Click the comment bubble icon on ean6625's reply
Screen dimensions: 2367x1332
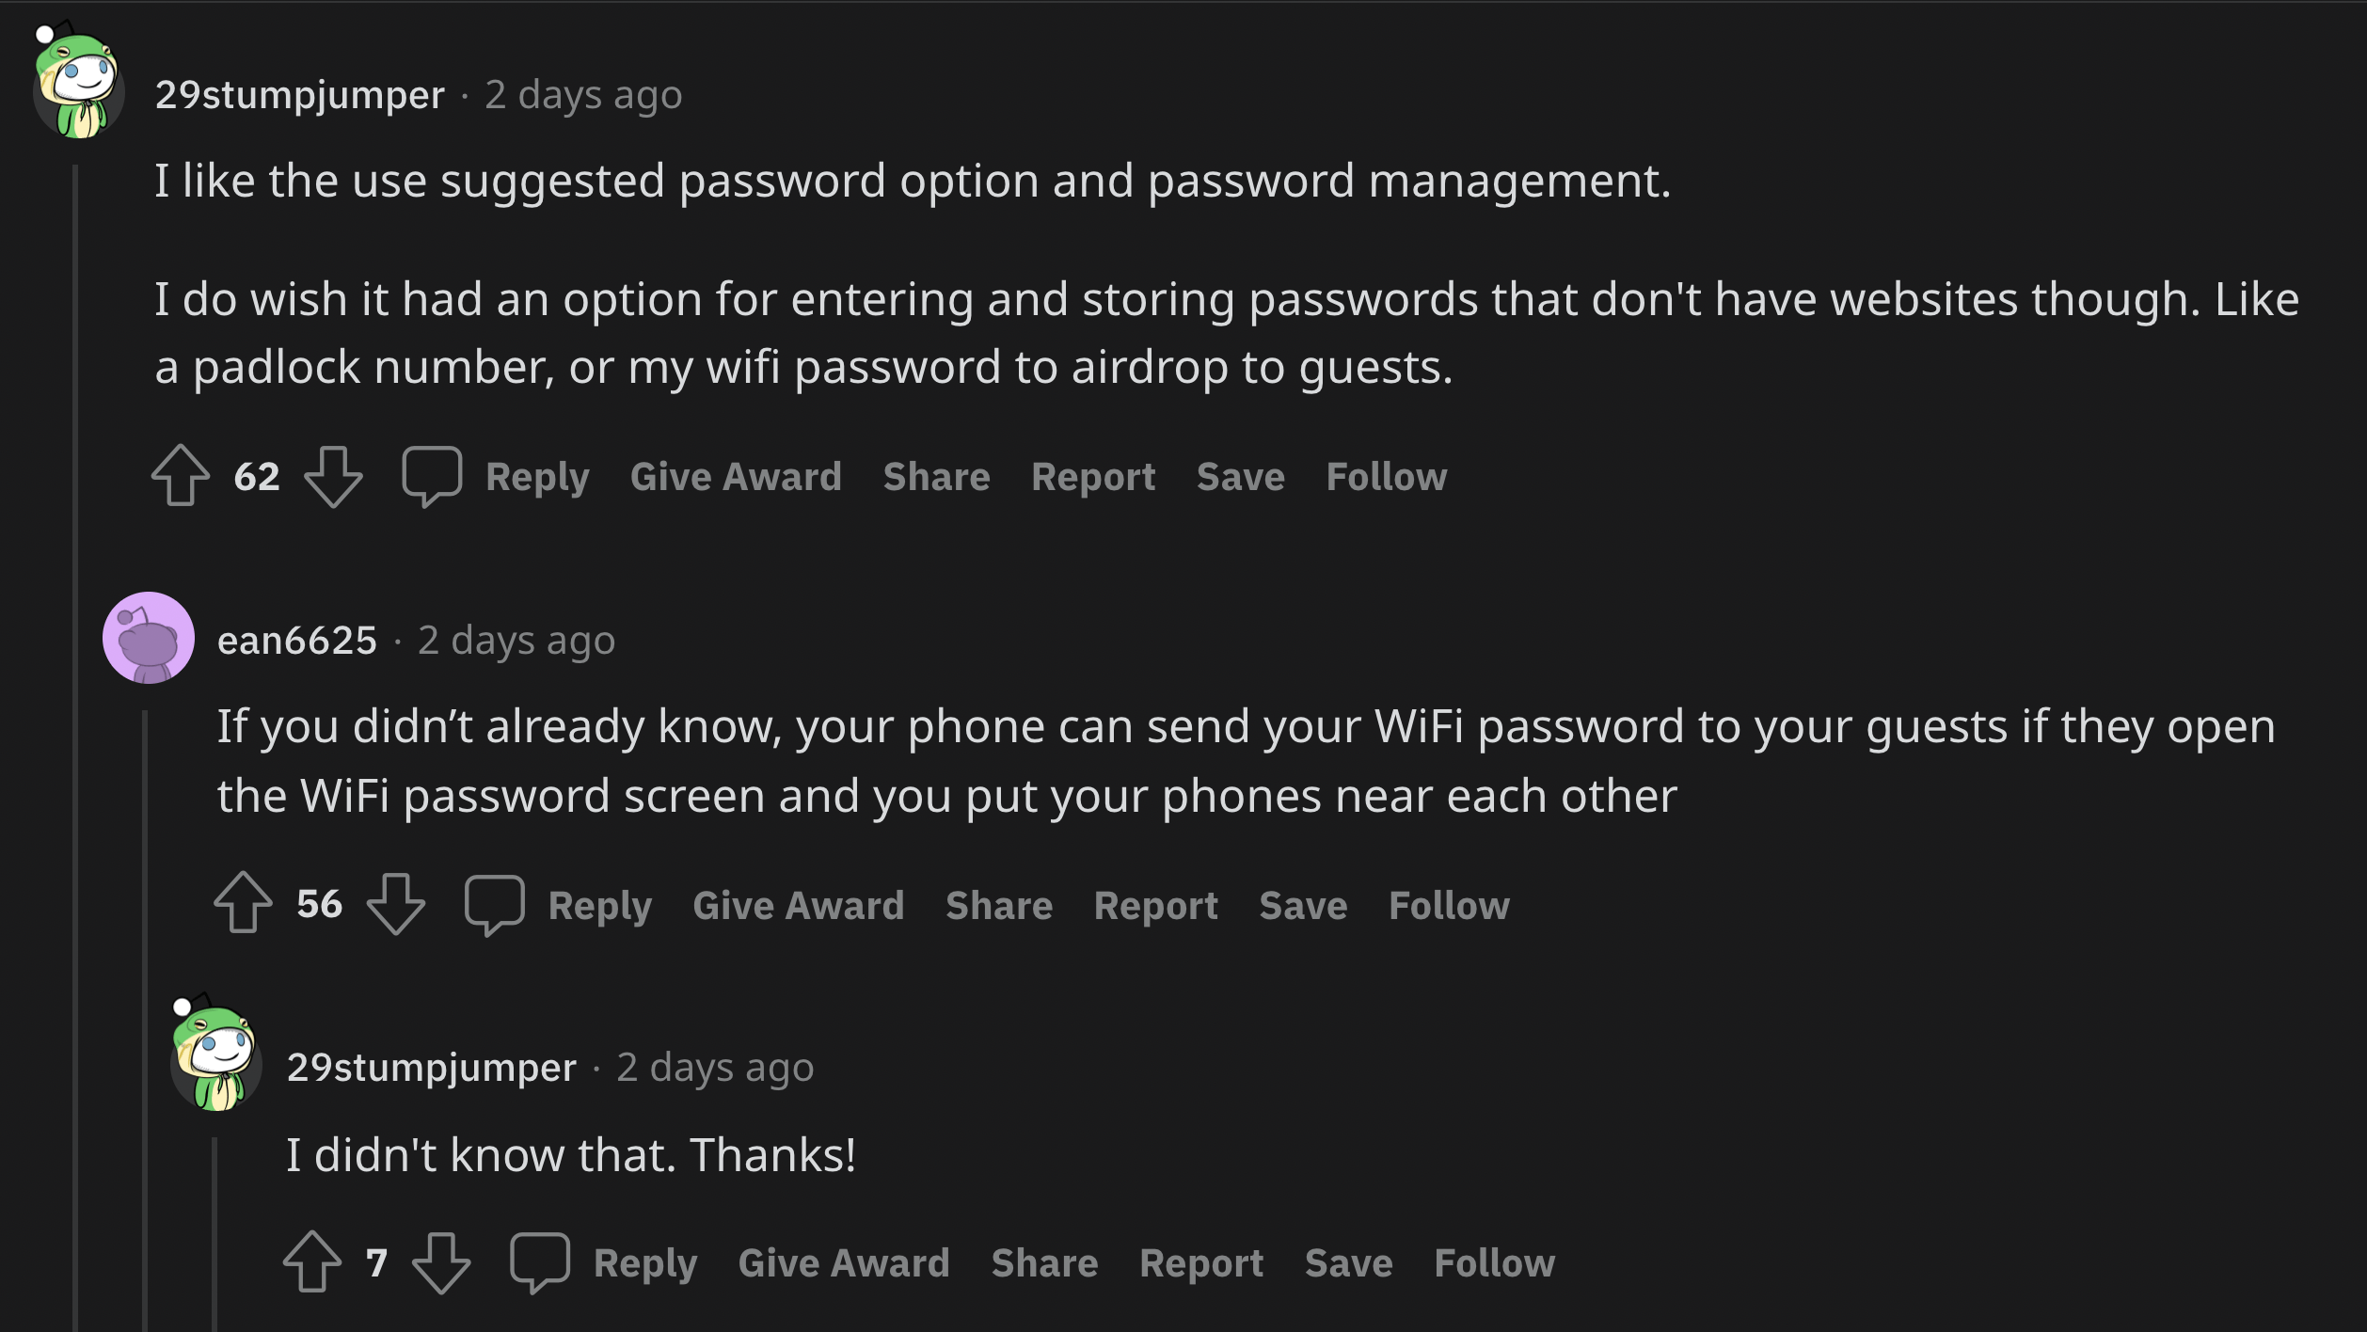pyautogui.click(x=491, y=906)
